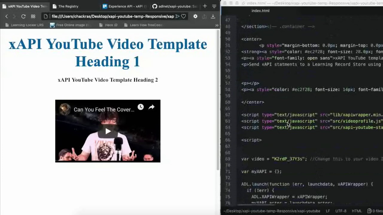Click the browser address bar URL
Screen dimensions: 383x215
tap(113, 16)
